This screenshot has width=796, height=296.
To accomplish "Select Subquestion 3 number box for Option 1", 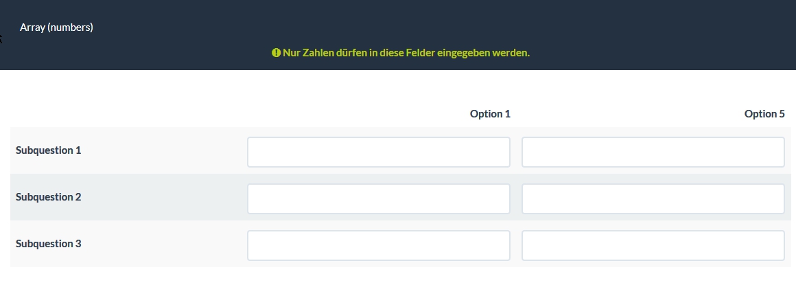I will (x=378, y=245).
